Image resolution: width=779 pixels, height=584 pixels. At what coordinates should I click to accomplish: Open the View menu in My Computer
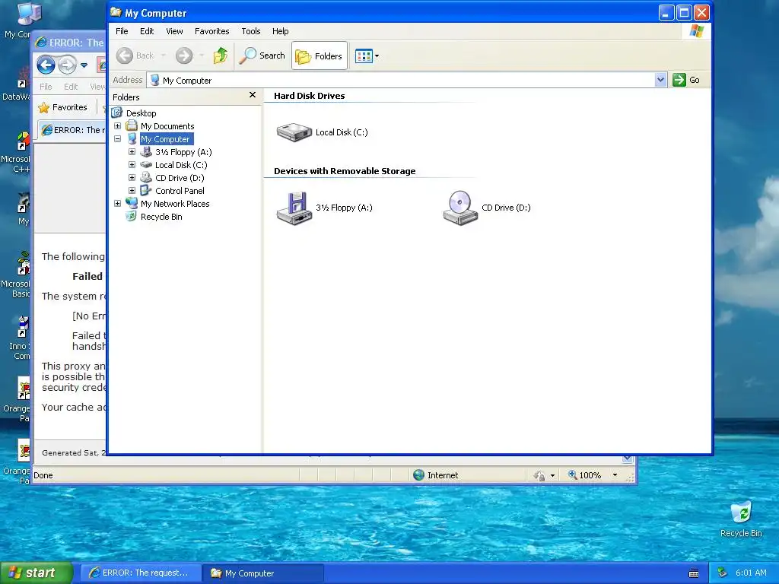pyautogui.click(x=174, y=31)
